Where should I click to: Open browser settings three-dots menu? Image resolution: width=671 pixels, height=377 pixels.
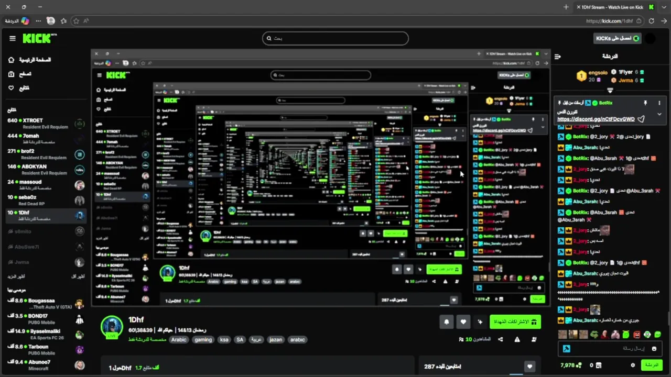point(38,21)
